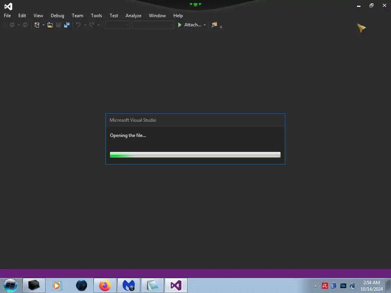Image resolution: width=391 pixels, height=293 pixels.
Task: Open the clock showing 2:54 AM
Action: coord(372,286)
